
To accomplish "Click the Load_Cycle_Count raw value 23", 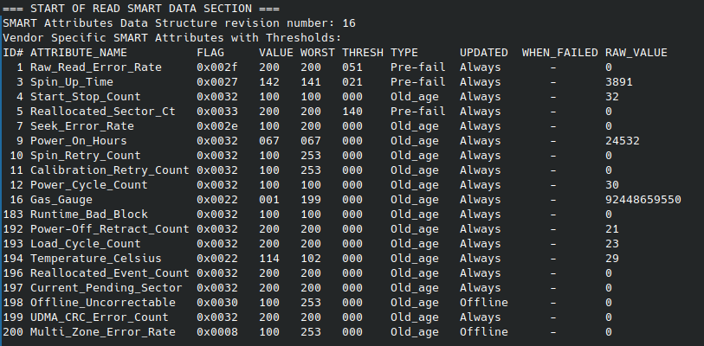I will pos(615,243).
